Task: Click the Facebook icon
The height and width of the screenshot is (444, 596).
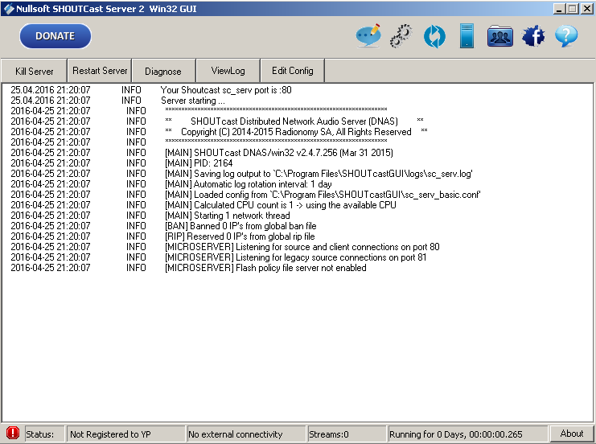Action: [x=533, y=36]
